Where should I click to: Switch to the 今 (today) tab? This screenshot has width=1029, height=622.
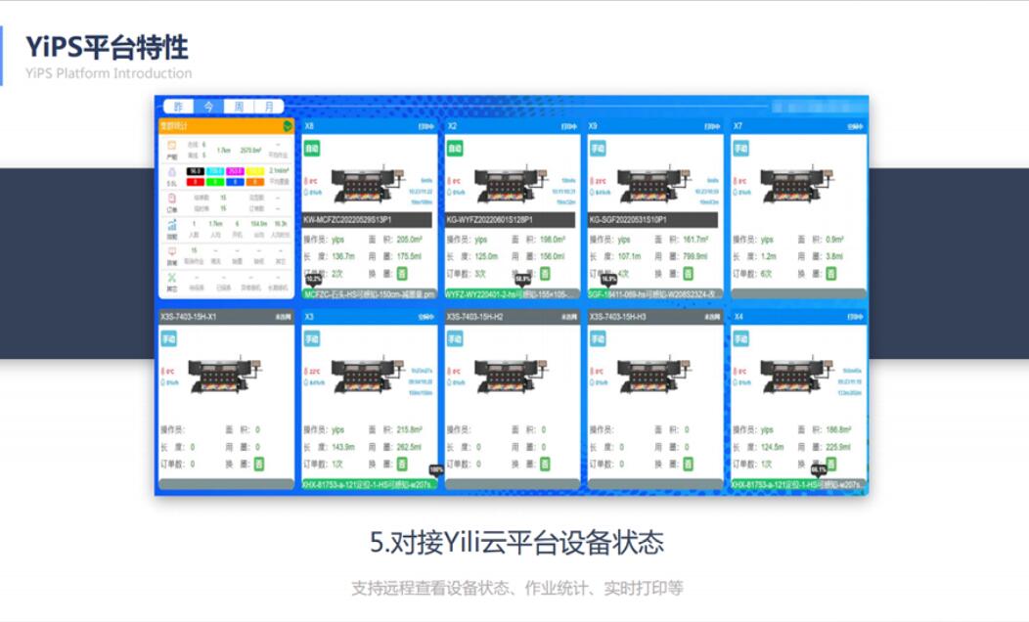[x=208, y=106]
